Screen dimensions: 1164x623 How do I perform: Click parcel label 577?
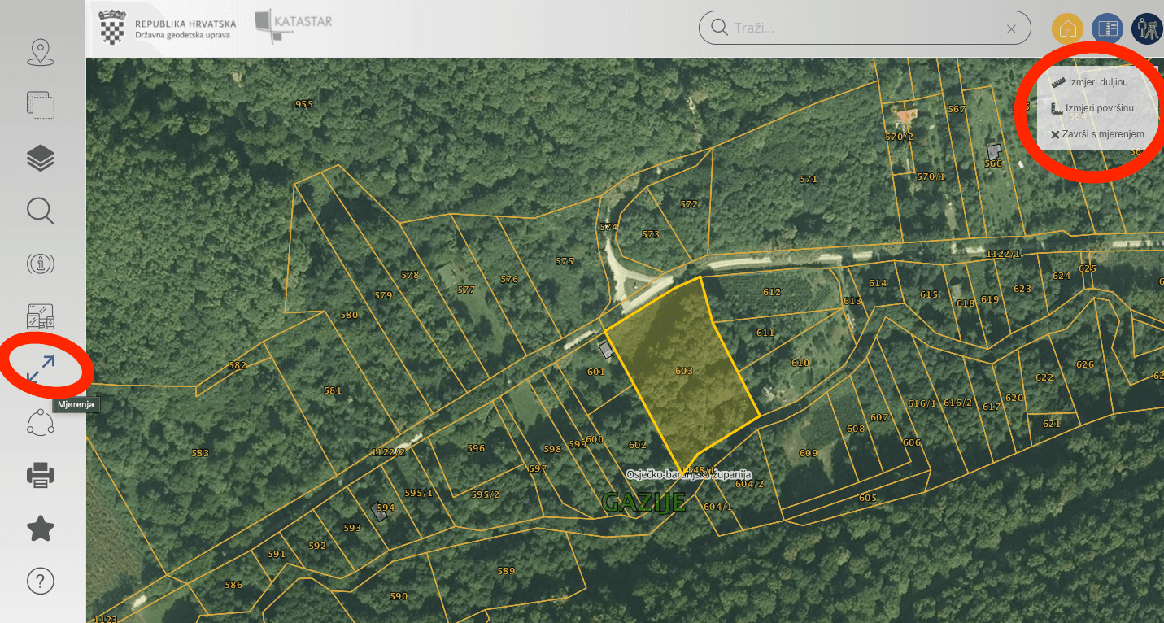coord(465,290)
